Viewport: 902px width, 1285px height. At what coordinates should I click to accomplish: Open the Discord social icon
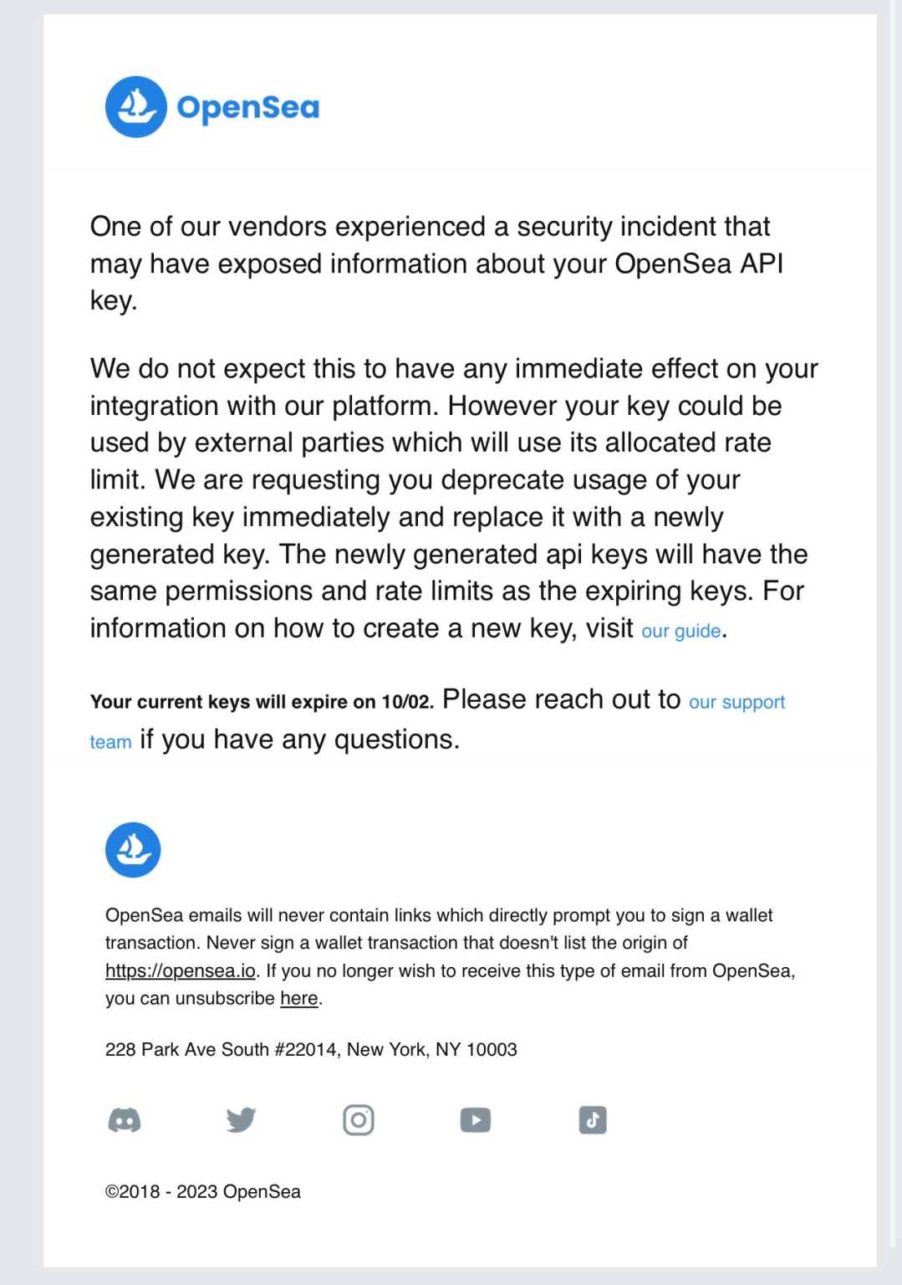[125, 1120]
